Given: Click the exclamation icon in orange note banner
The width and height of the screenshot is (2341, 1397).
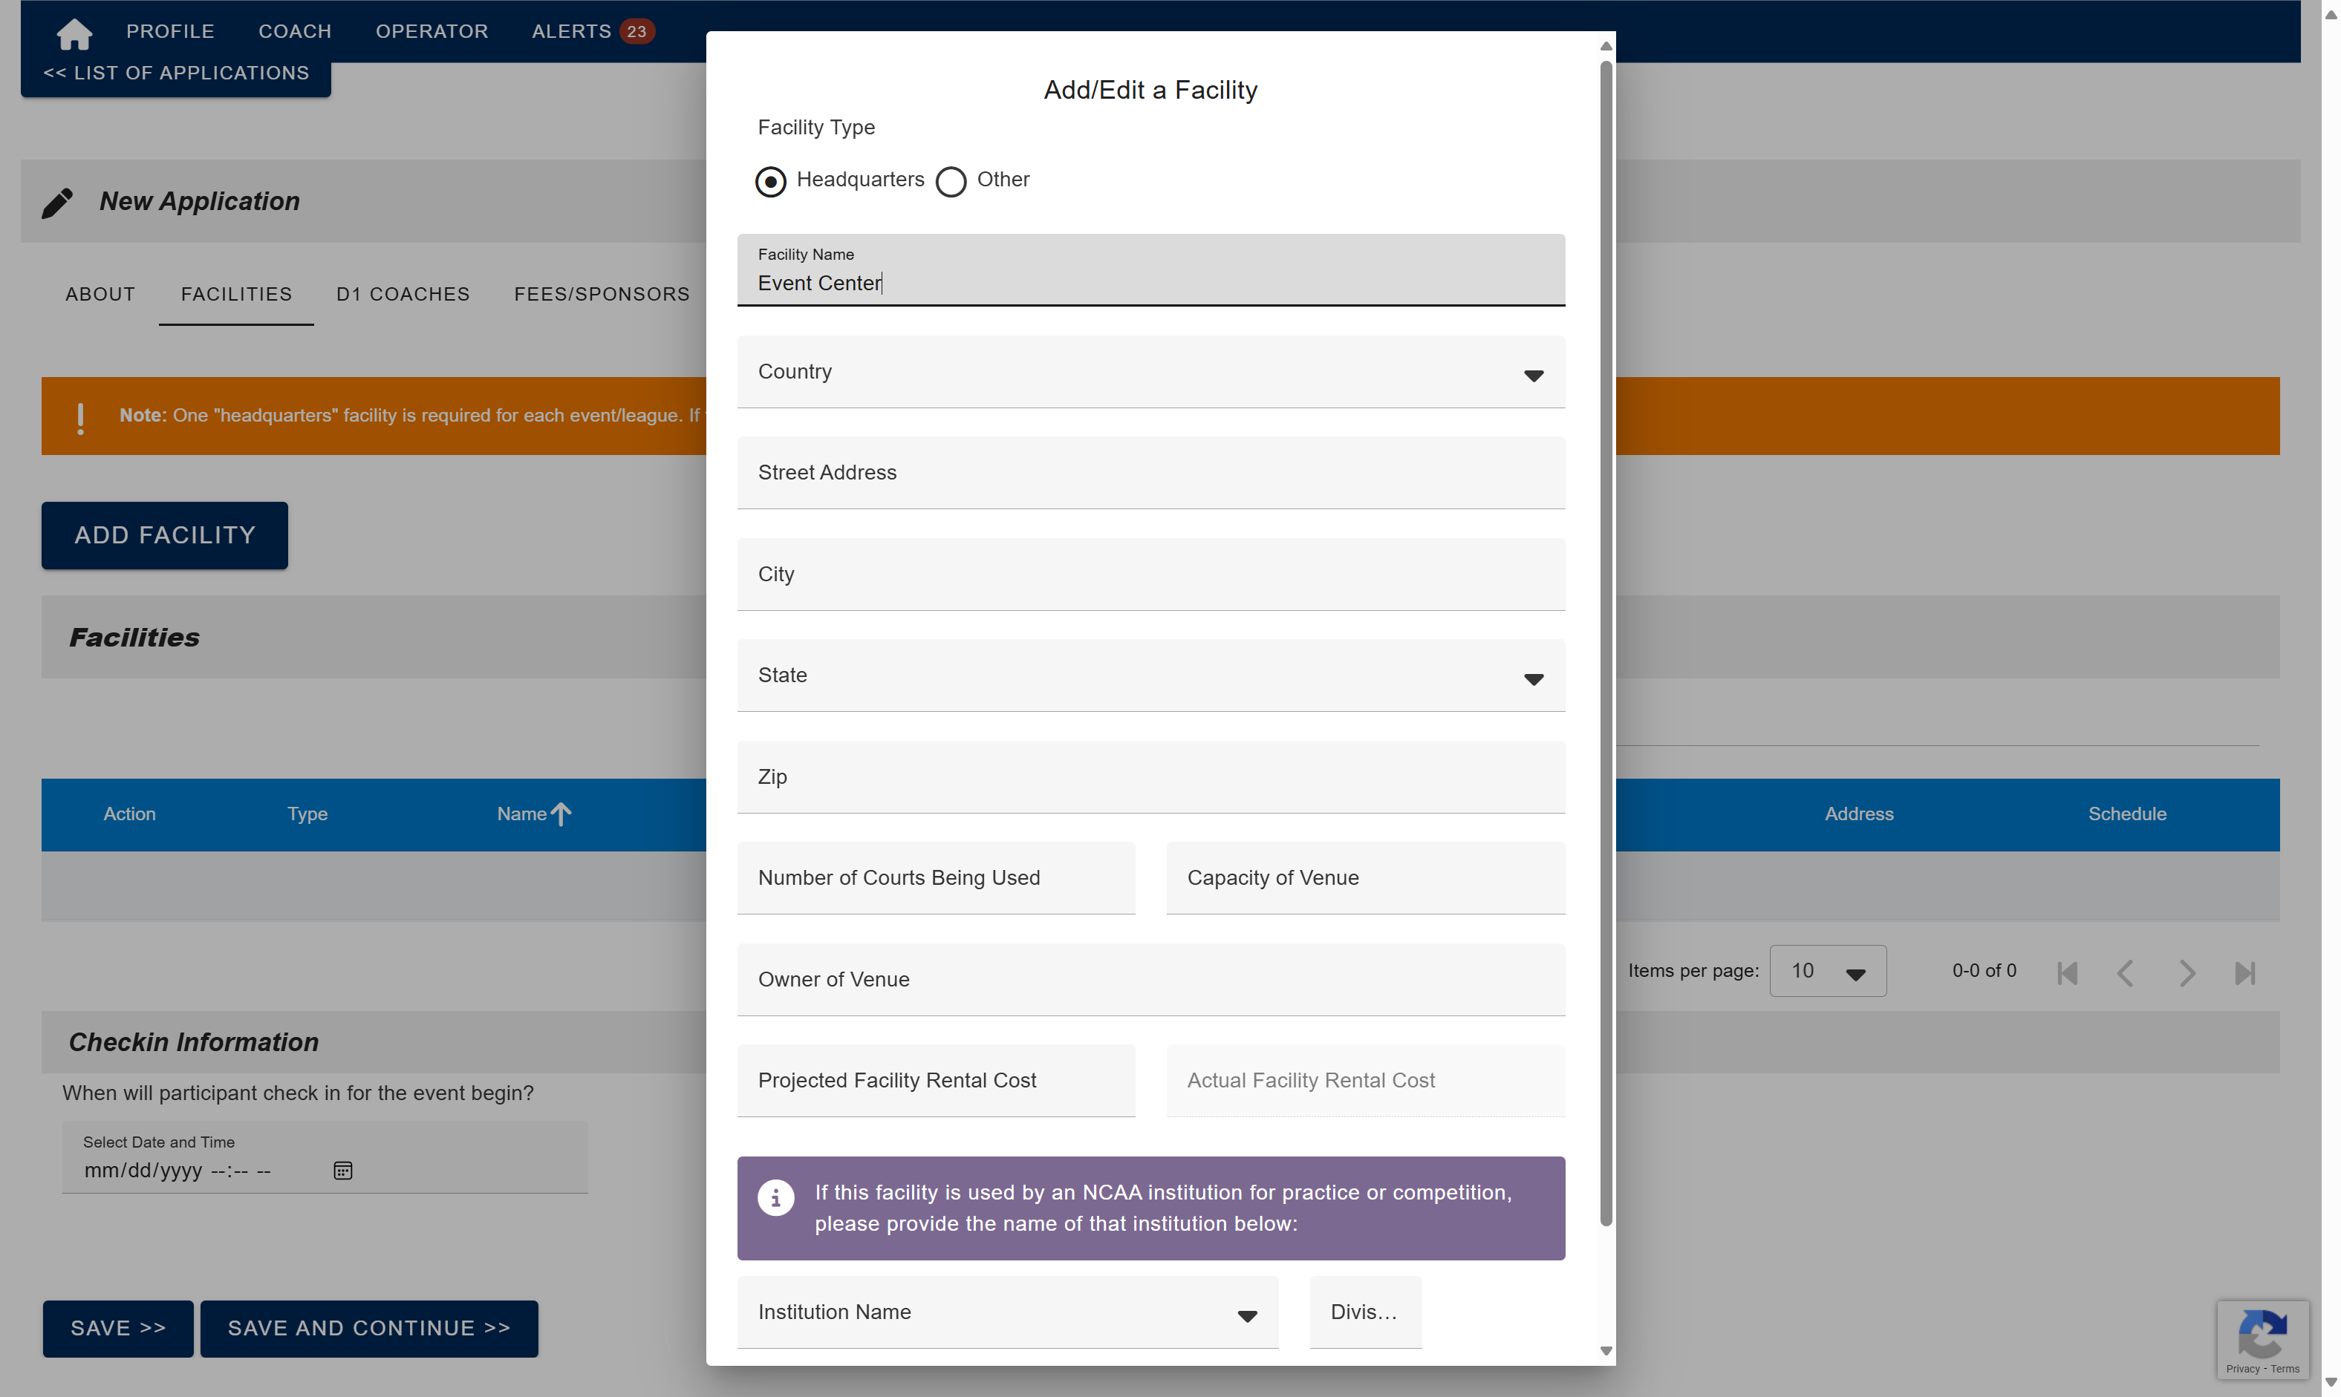Looking at the screenshot, I should coord(80,417).
